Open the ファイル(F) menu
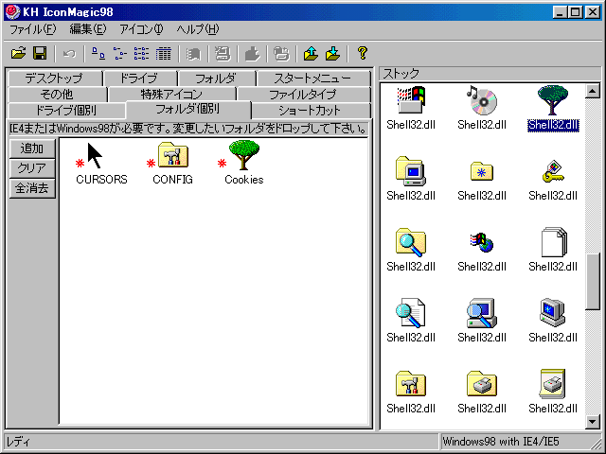The height and width of the screenshot is (454, 606). [32, 29]
